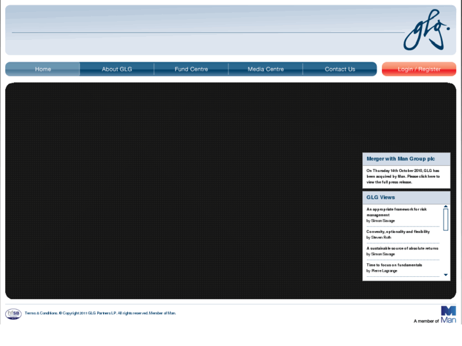Image resolution: width=462 pixels, height=346 pixels.
Task: Click the GLG signature logo
Action: (426, 30)
